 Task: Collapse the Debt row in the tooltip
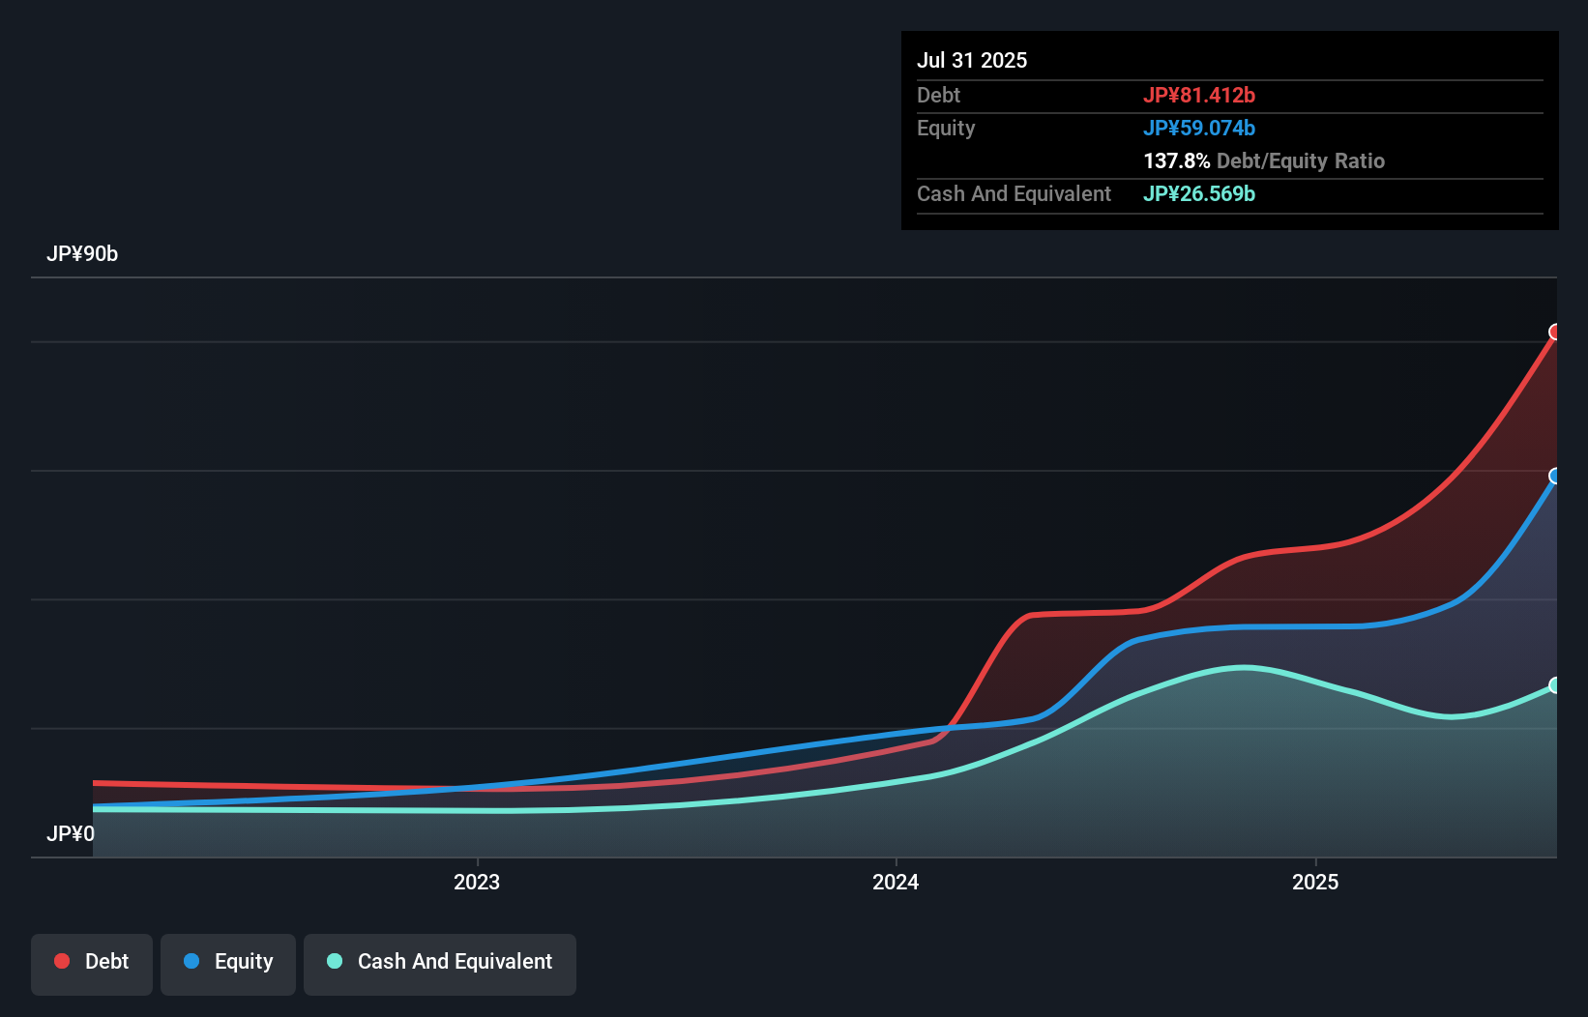click(938, 95)
